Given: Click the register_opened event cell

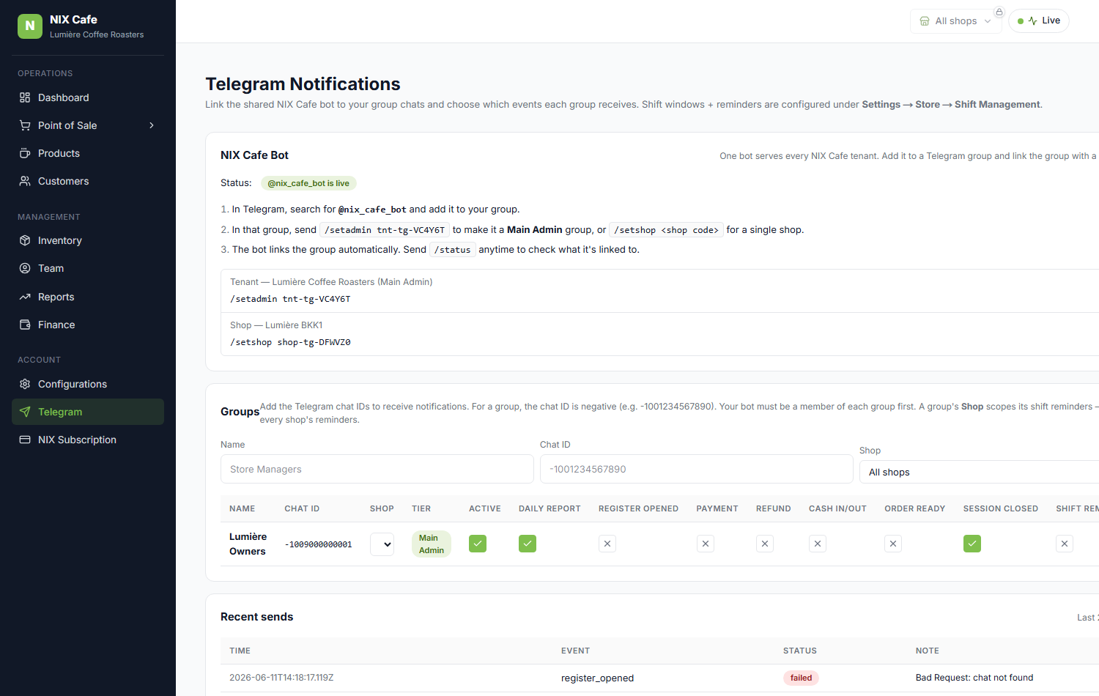Looking at the screenshot, I should (598, 678).
